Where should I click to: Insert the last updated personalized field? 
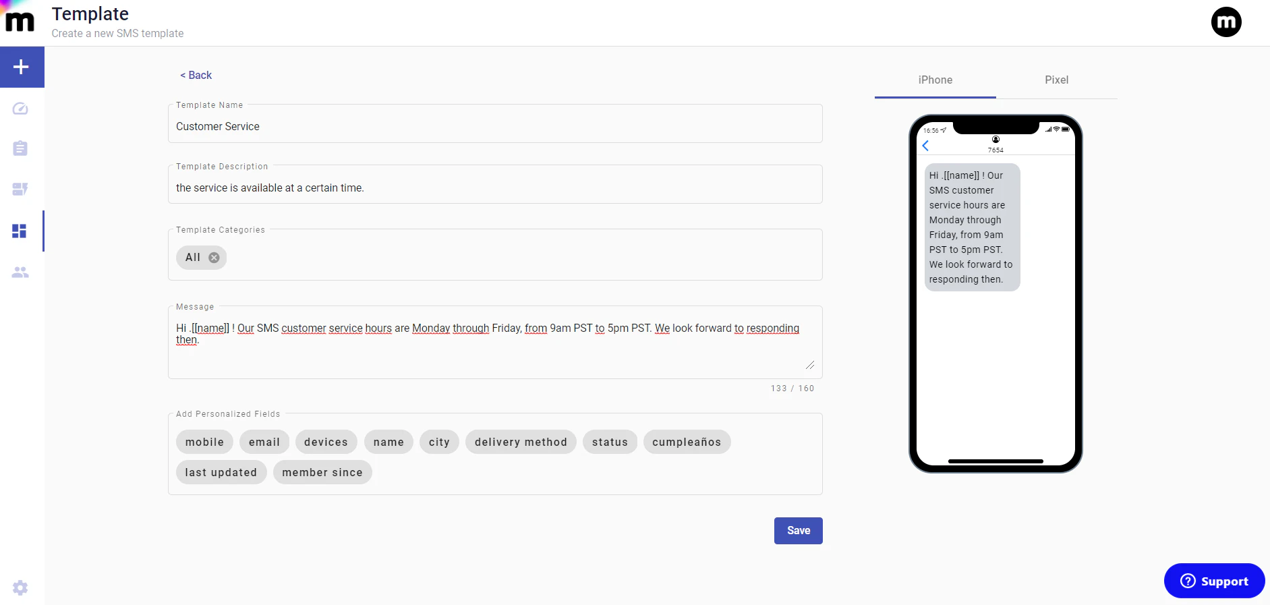coord(221,472)
